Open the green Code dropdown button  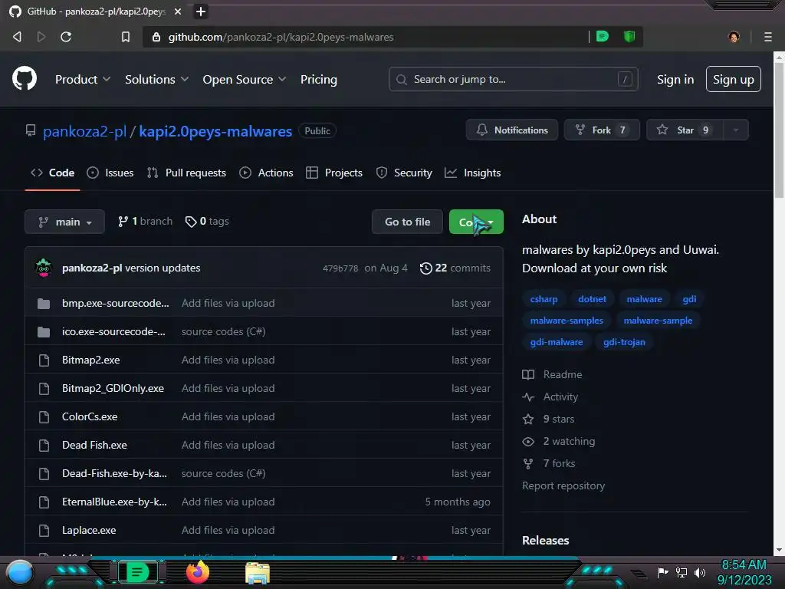476,222
